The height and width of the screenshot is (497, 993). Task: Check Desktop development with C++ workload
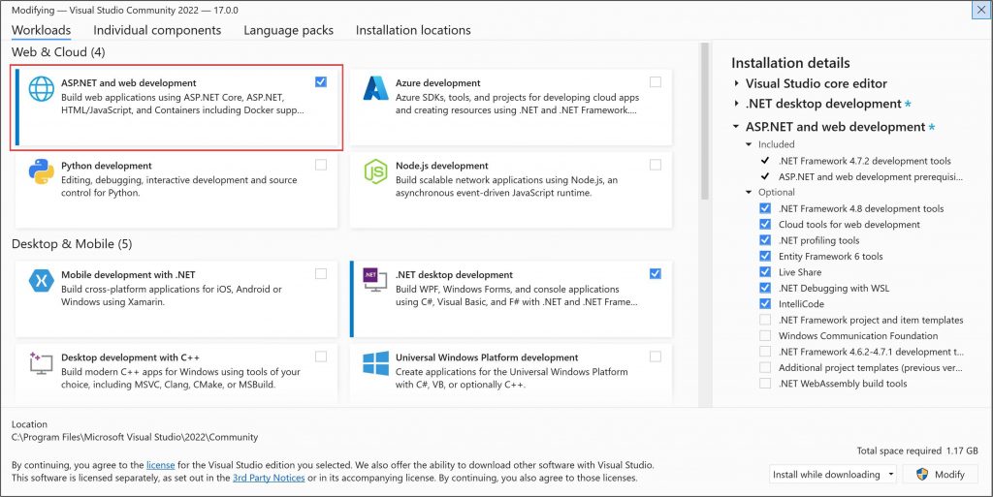(x=321, y=357)
